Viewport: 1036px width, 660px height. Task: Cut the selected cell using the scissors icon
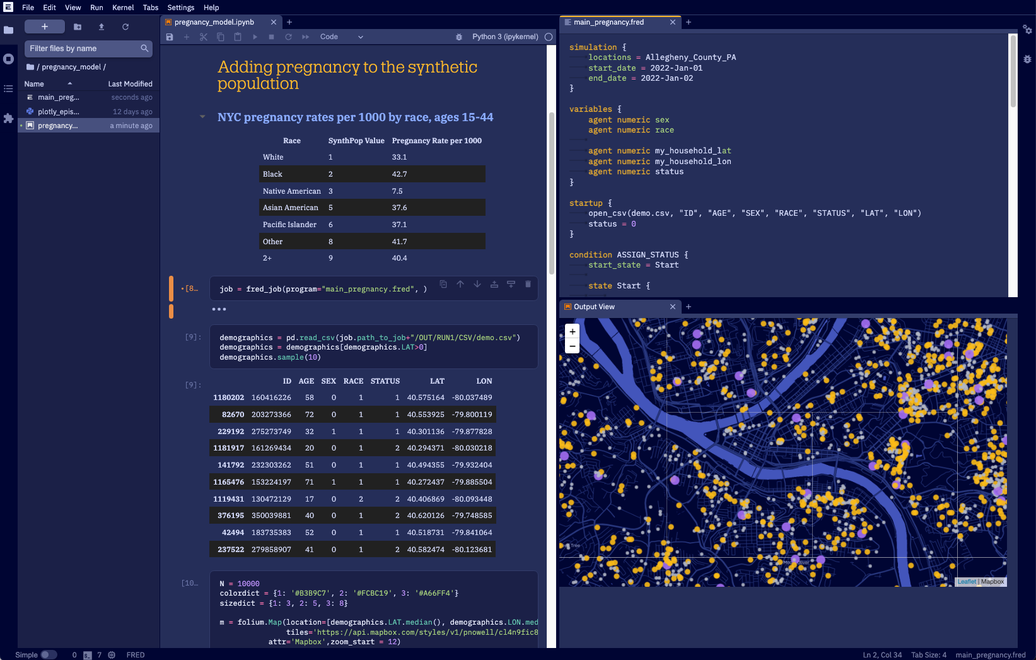click(203, 37)
